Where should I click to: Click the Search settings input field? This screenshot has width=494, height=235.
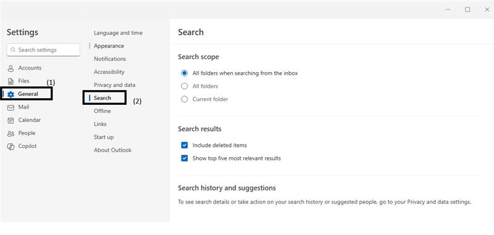pos(43,50)
